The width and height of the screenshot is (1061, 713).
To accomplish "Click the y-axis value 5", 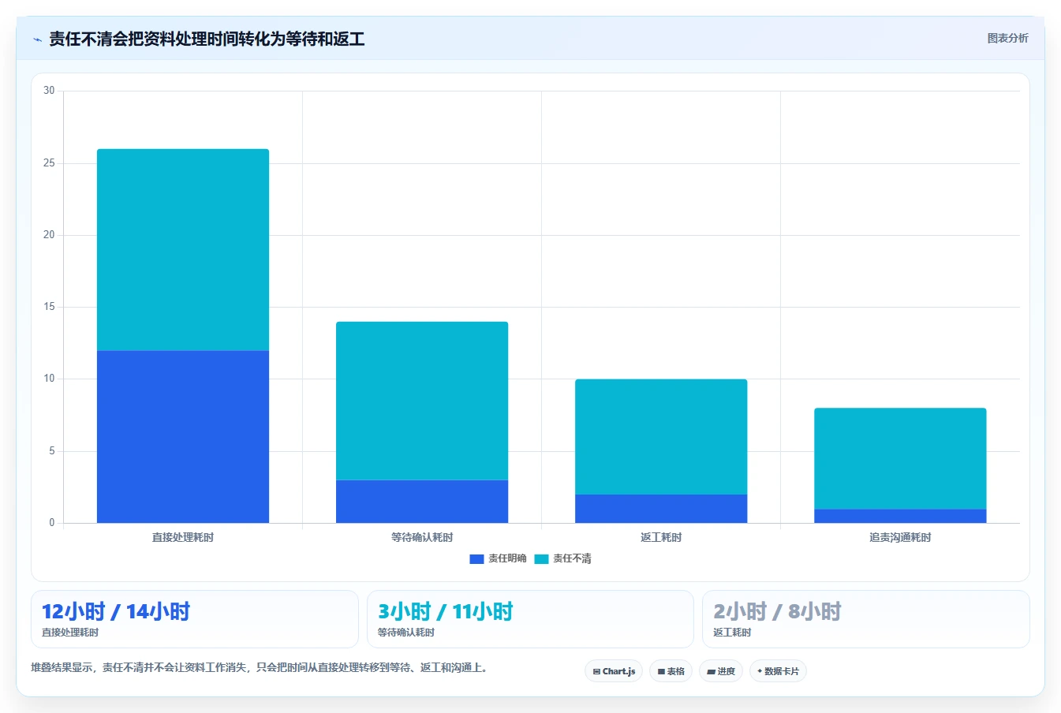I will click(52, 451).
